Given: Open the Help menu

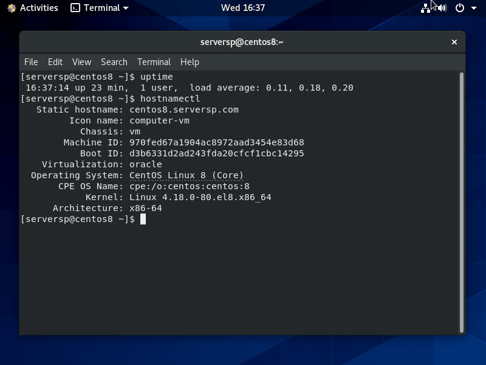Looking at the screenshot, I should click(x=190, y=62).
